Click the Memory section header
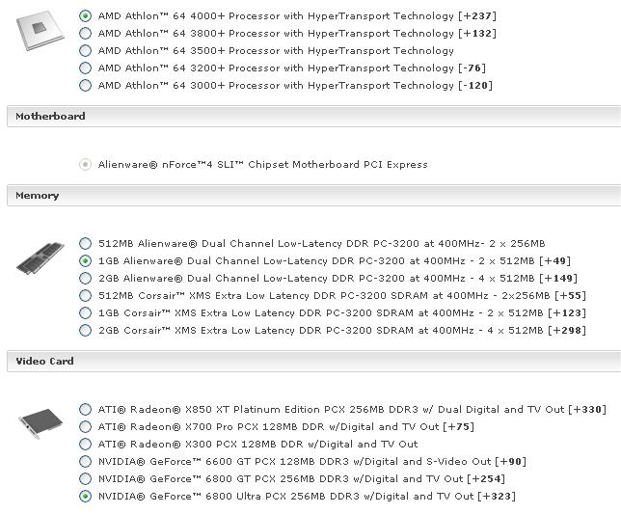Screen dimensions: 621x514 coord(38,196)
